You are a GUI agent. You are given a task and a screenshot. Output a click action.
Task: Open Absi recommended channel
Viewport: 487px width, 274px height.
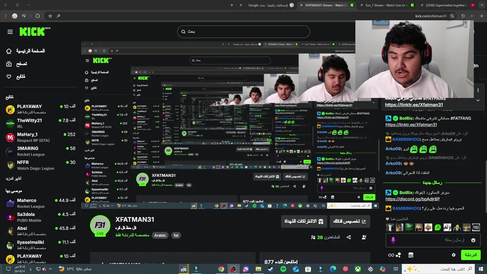40,231
